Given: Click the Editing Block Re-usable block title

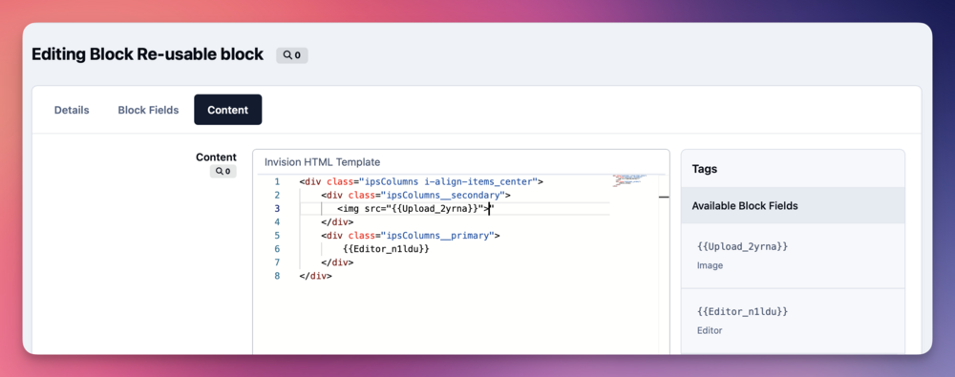Looking at the screenshot, I should [x=147, y=54].
